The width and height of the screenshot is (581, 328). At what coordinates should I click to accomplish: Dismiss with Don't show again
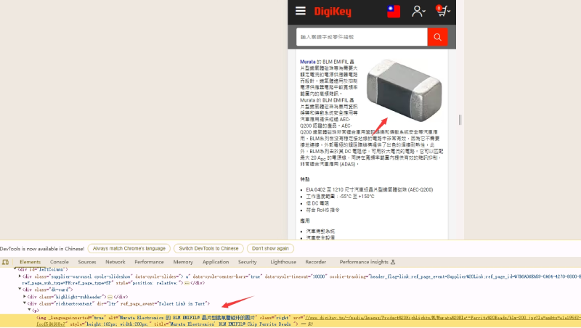click(270, 248)
